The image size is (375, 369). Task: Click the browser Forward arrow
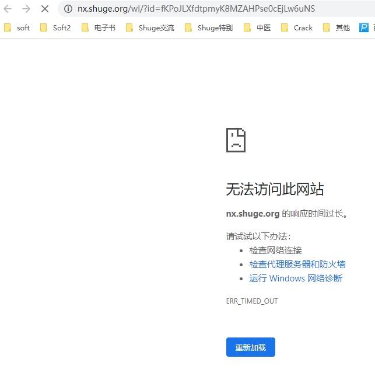coord(26,9)
